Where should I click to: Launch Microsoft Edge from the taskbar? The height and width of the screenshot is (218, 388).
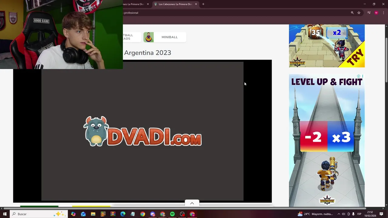coord(123,214)
